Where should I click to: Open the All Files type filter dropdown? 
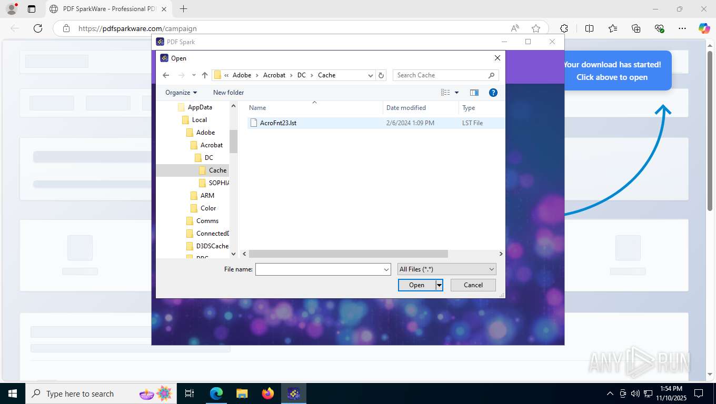point(446,269)
